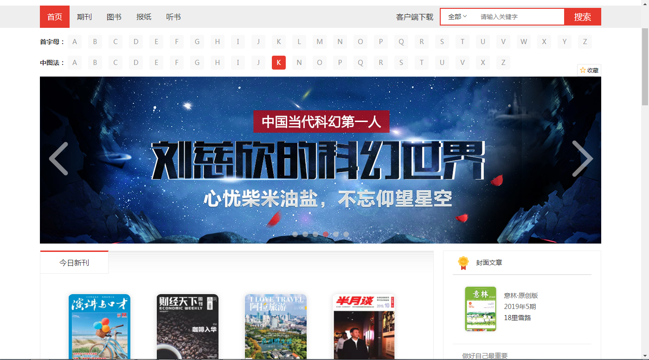The width and height of the screenshot is (649, 360).
Task: Pick category V in the 中图法 row
Action: (x=463, y=63)
